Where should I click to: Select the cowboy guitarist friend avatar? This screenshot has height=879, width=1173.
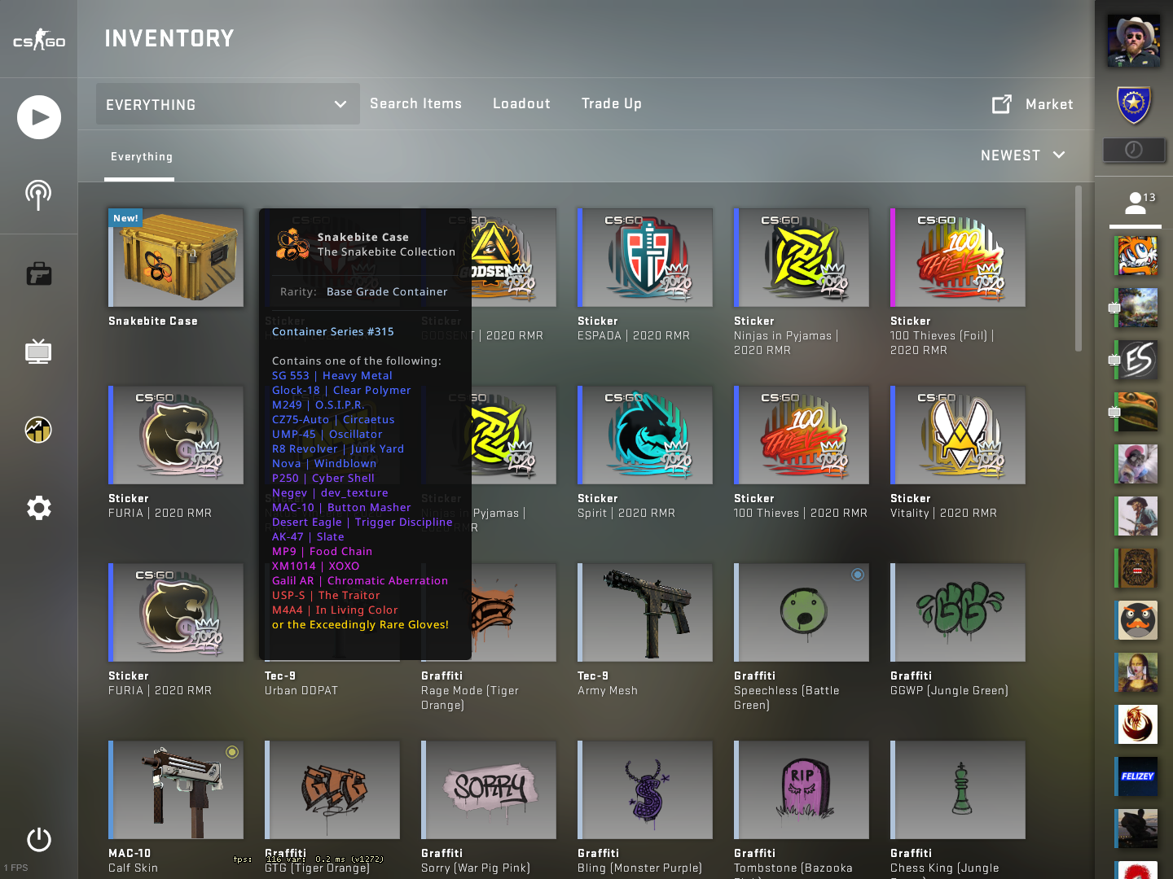(1136, 516)
